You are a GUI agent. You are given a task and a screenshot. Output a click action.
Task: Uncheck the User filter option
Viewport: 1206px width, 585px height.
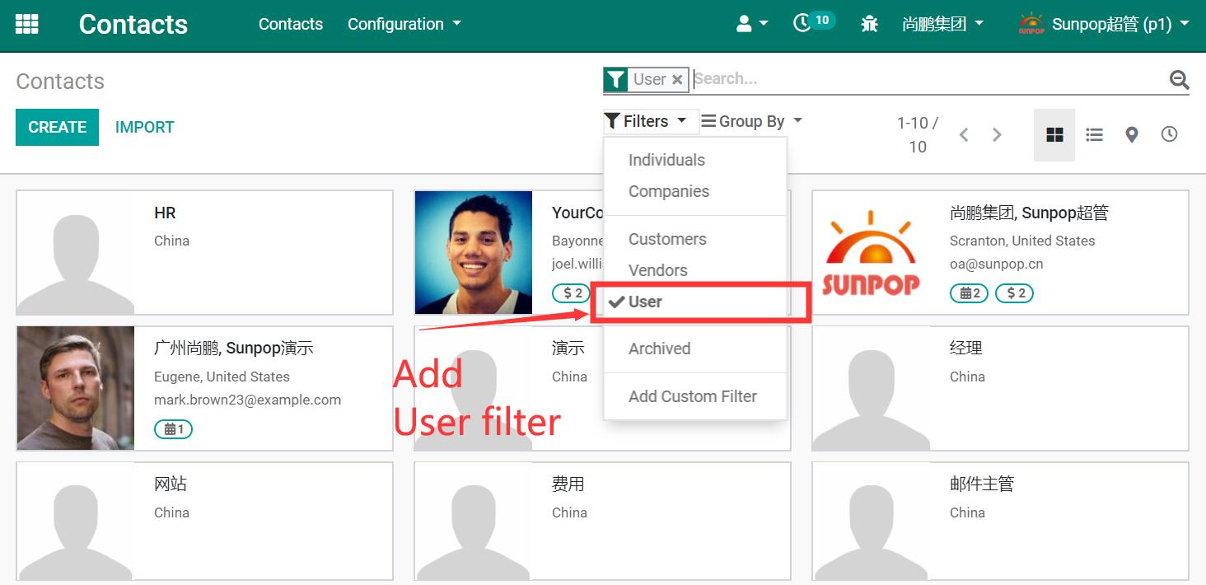click(645, 302)
